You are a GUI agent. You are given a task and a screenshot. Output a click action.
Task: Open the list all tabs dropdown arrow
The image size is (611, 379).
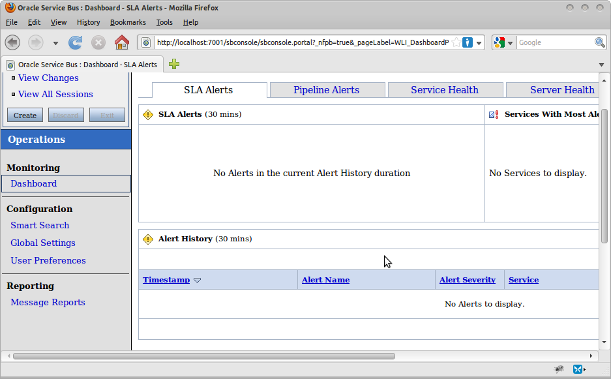point(601,65)
